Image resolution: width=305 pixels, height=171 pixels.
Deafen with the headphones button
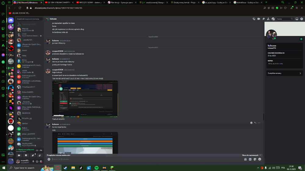37,161
